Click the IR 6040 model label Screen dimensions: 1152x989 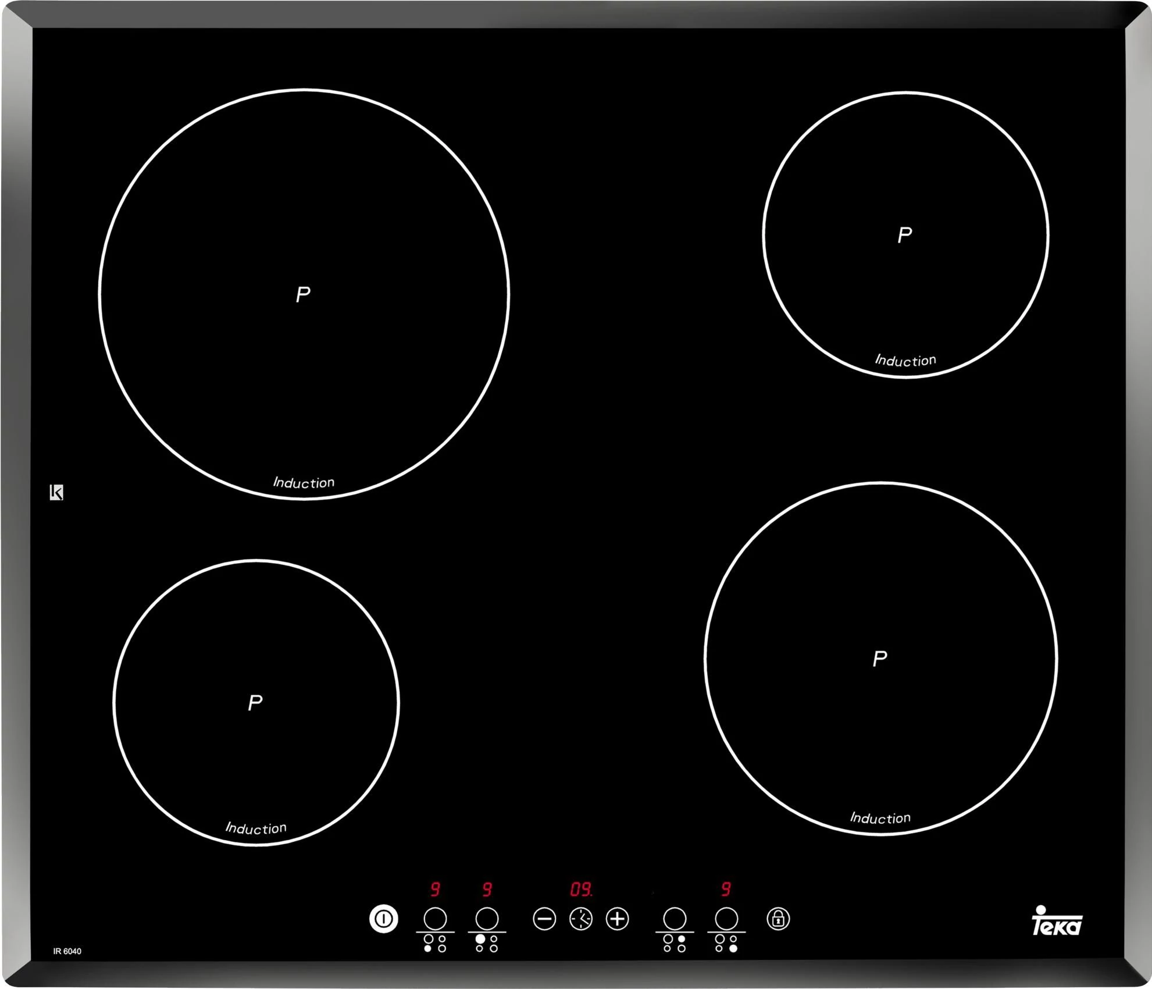[x=67, y=951]
